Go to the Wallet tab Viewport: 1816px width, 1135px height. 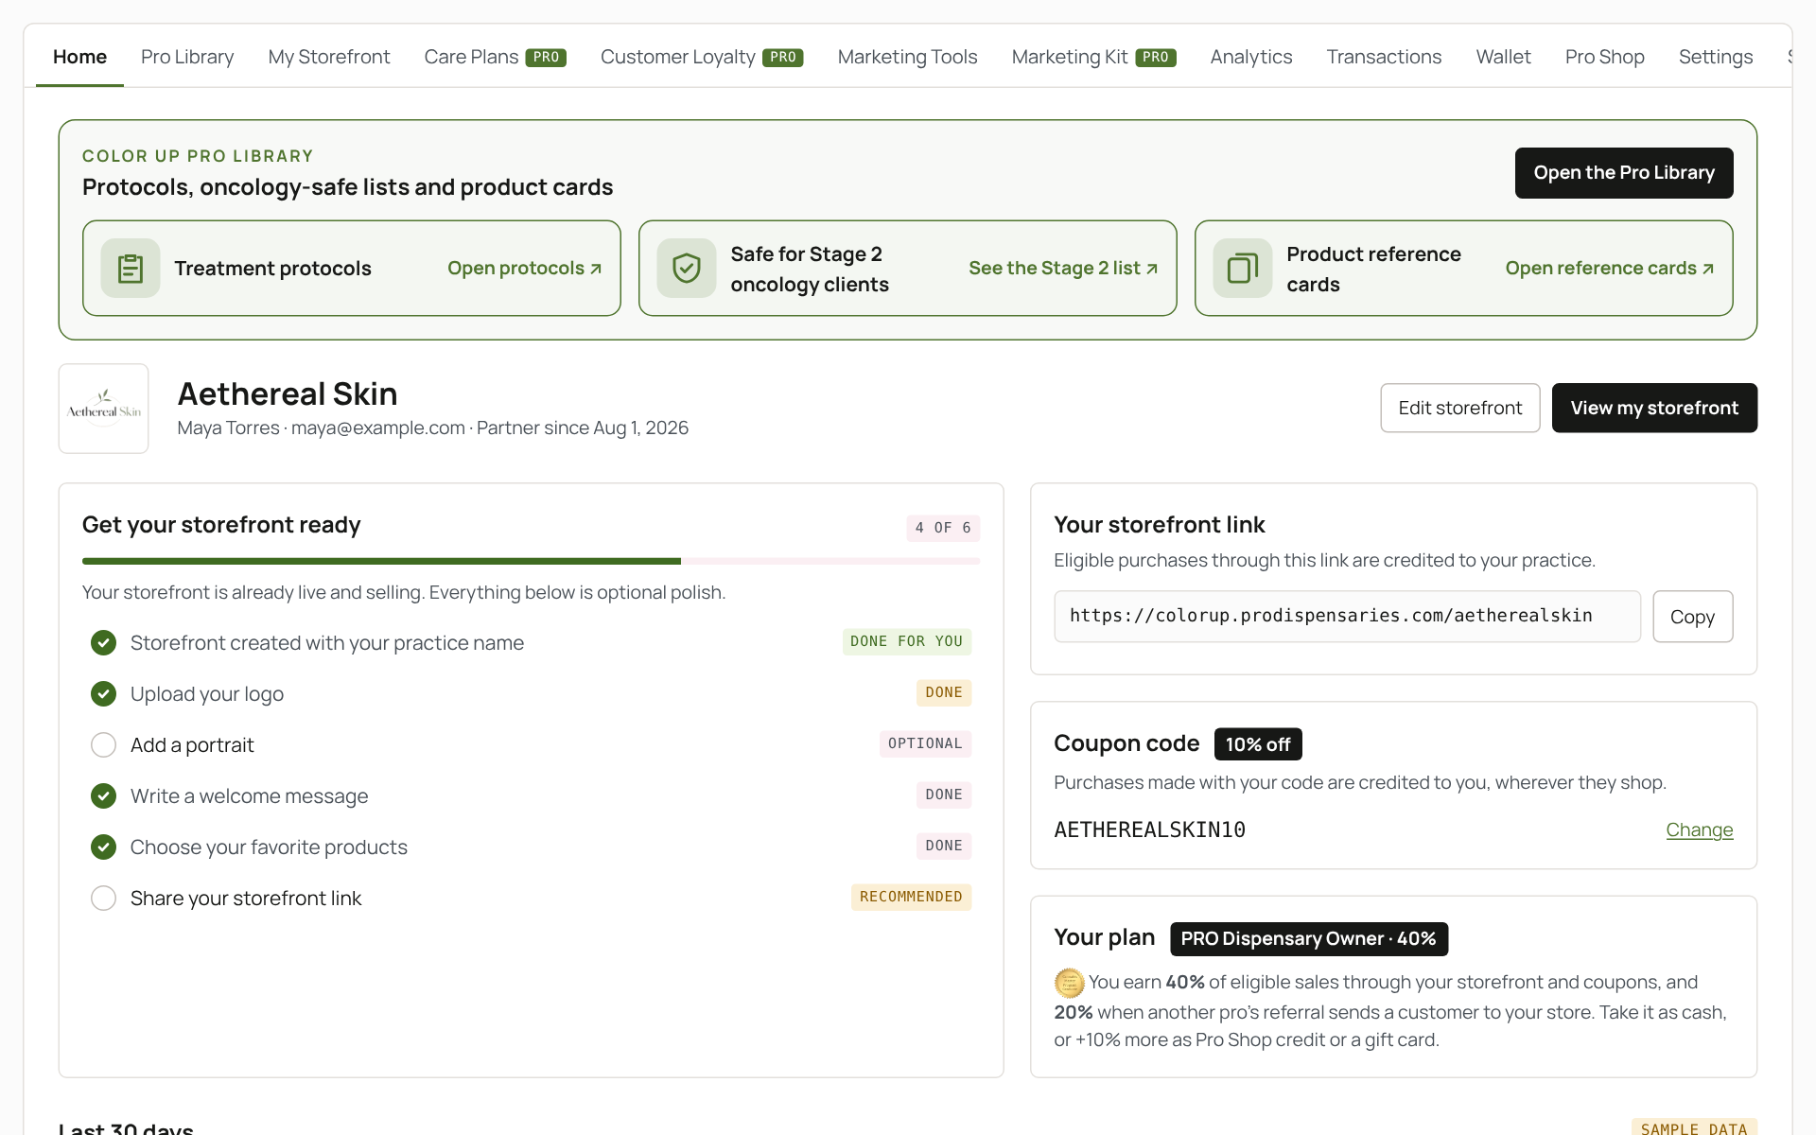pos(1503,57)
